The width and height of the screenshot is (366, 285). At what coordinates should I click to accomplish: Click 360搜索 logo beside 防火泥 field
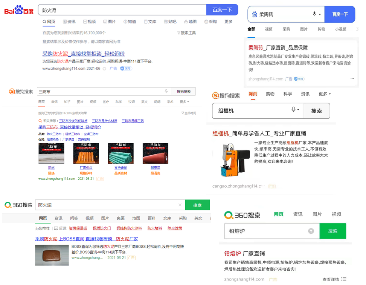pos(18,205)
